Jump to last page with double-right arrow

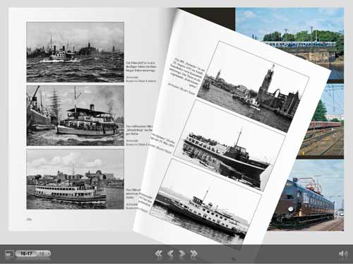coord(193,253)
